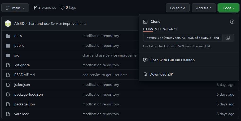Click the tag icon beside 0 tags
This screenshot has height=121, width=241.
(63, 8)
